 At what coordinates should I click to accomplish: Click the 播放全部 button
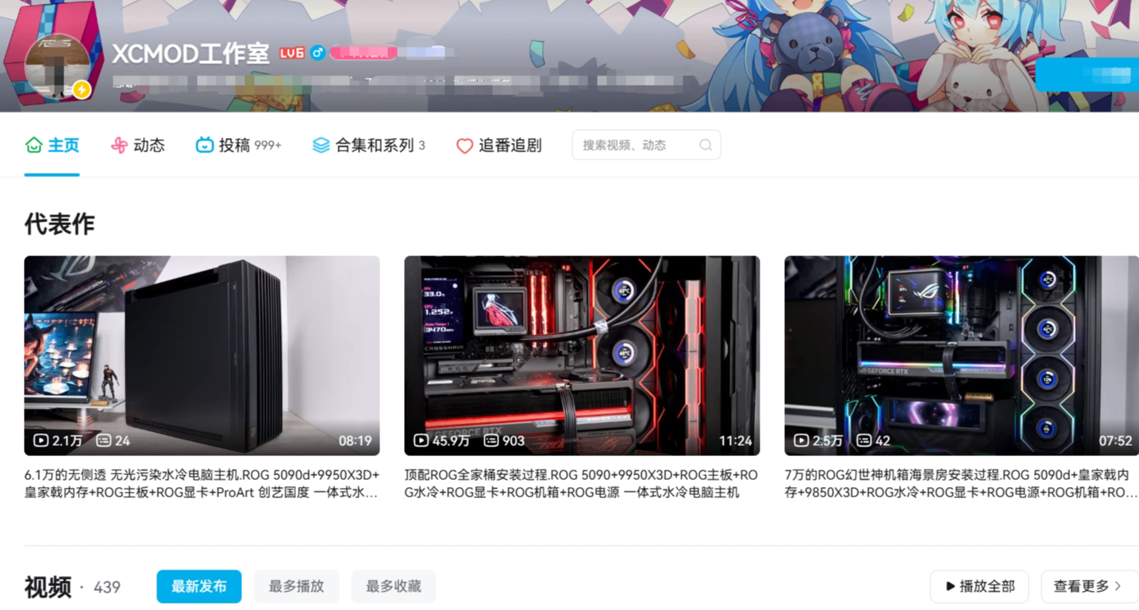coord(979,587)
